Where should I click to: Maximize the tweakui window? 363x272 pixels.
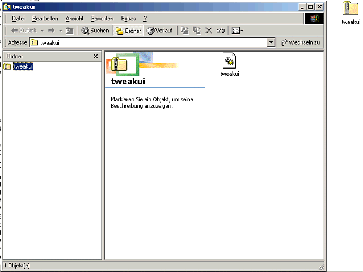coord(310,7)
